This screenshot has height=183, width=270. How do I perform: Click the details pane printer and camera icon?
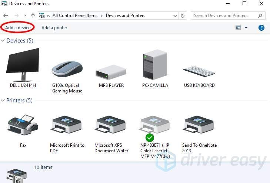[x=17, y=176]
